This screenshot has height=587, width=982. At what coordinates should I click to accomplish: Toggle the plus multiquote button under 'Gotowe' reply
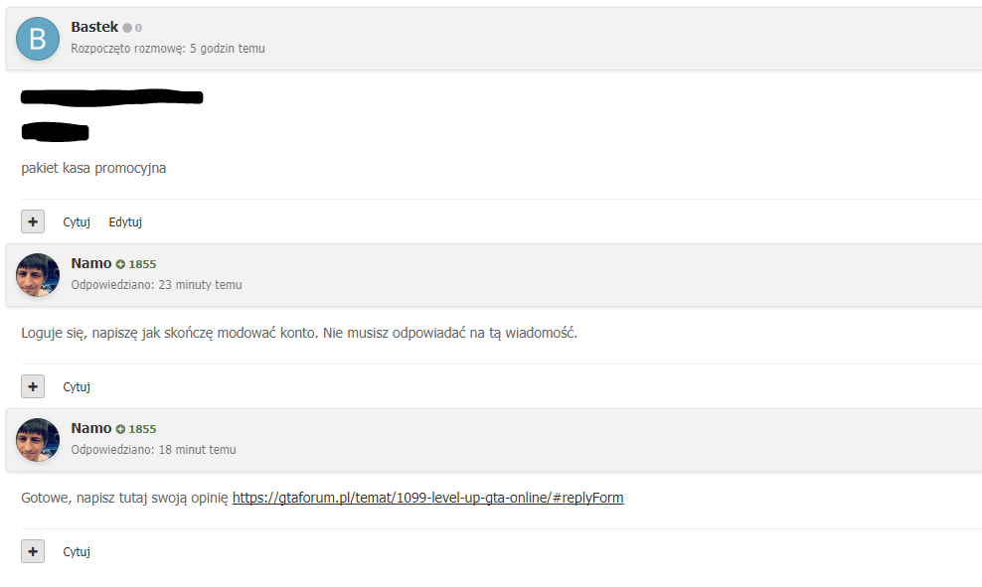[x=33, y=551]
